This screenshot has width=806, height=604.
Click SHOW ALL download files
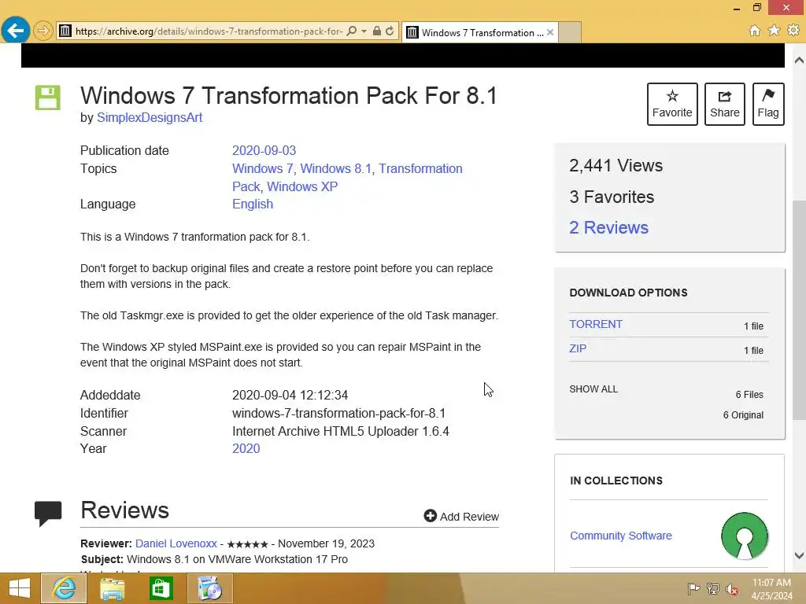[x=593, y=389]
